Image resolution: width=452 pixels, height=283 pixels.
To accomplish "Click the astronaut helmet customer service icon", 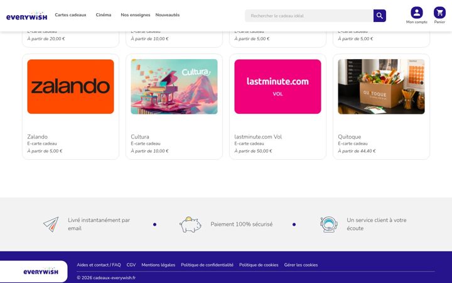I will click(x=329, y=224).
